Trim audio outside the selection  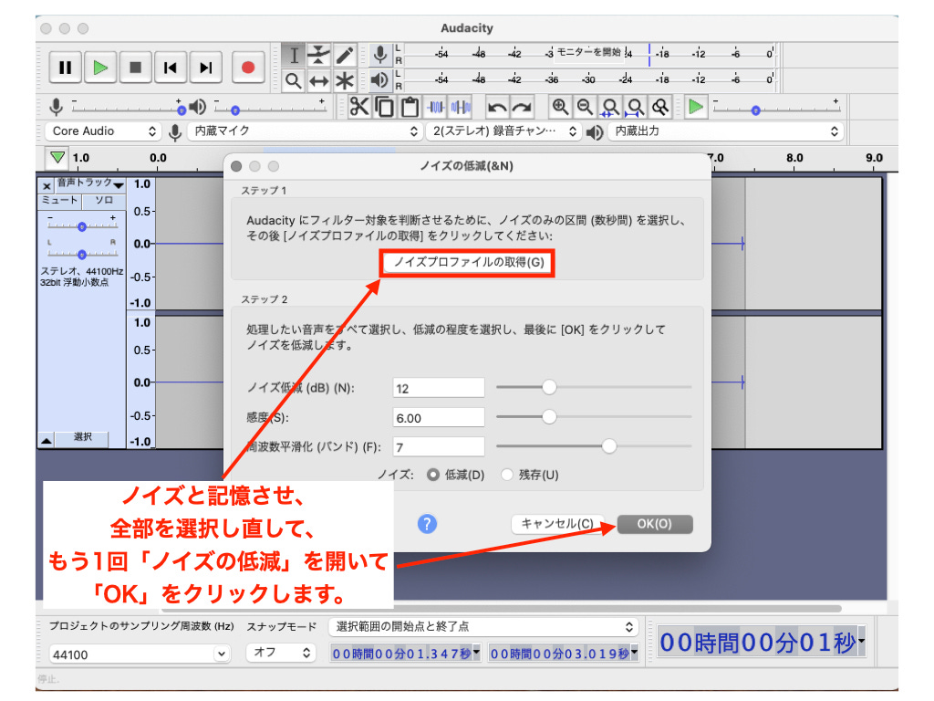click(435, 108)
